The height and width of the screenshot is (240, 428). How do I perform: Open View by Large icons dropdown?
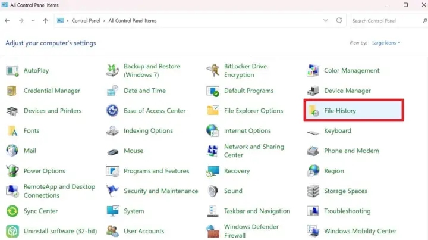(x=386, y=43)
